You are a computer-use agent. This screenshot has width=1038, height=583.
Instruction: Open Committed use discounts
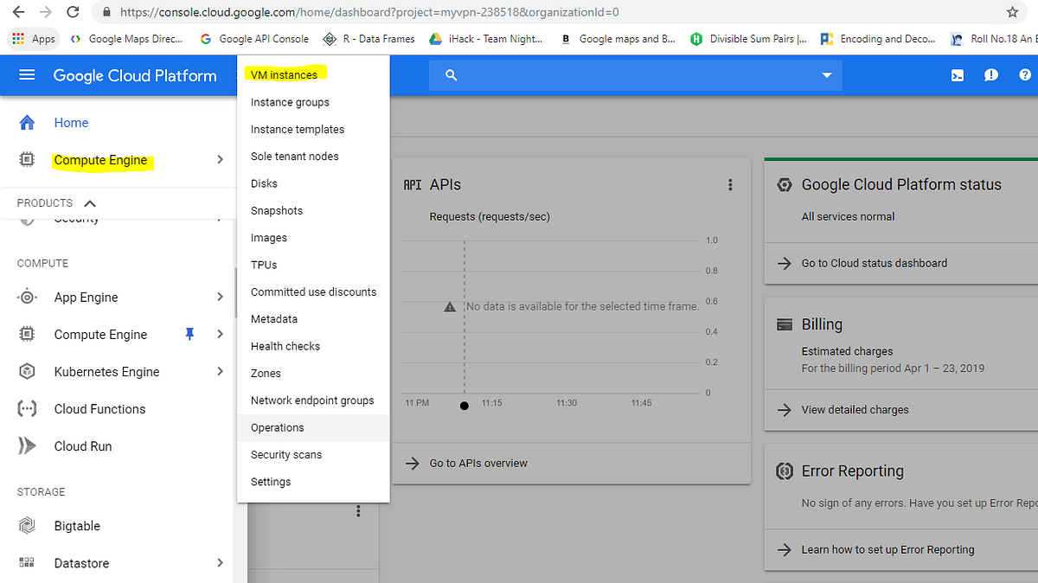(x=313, y=291)
